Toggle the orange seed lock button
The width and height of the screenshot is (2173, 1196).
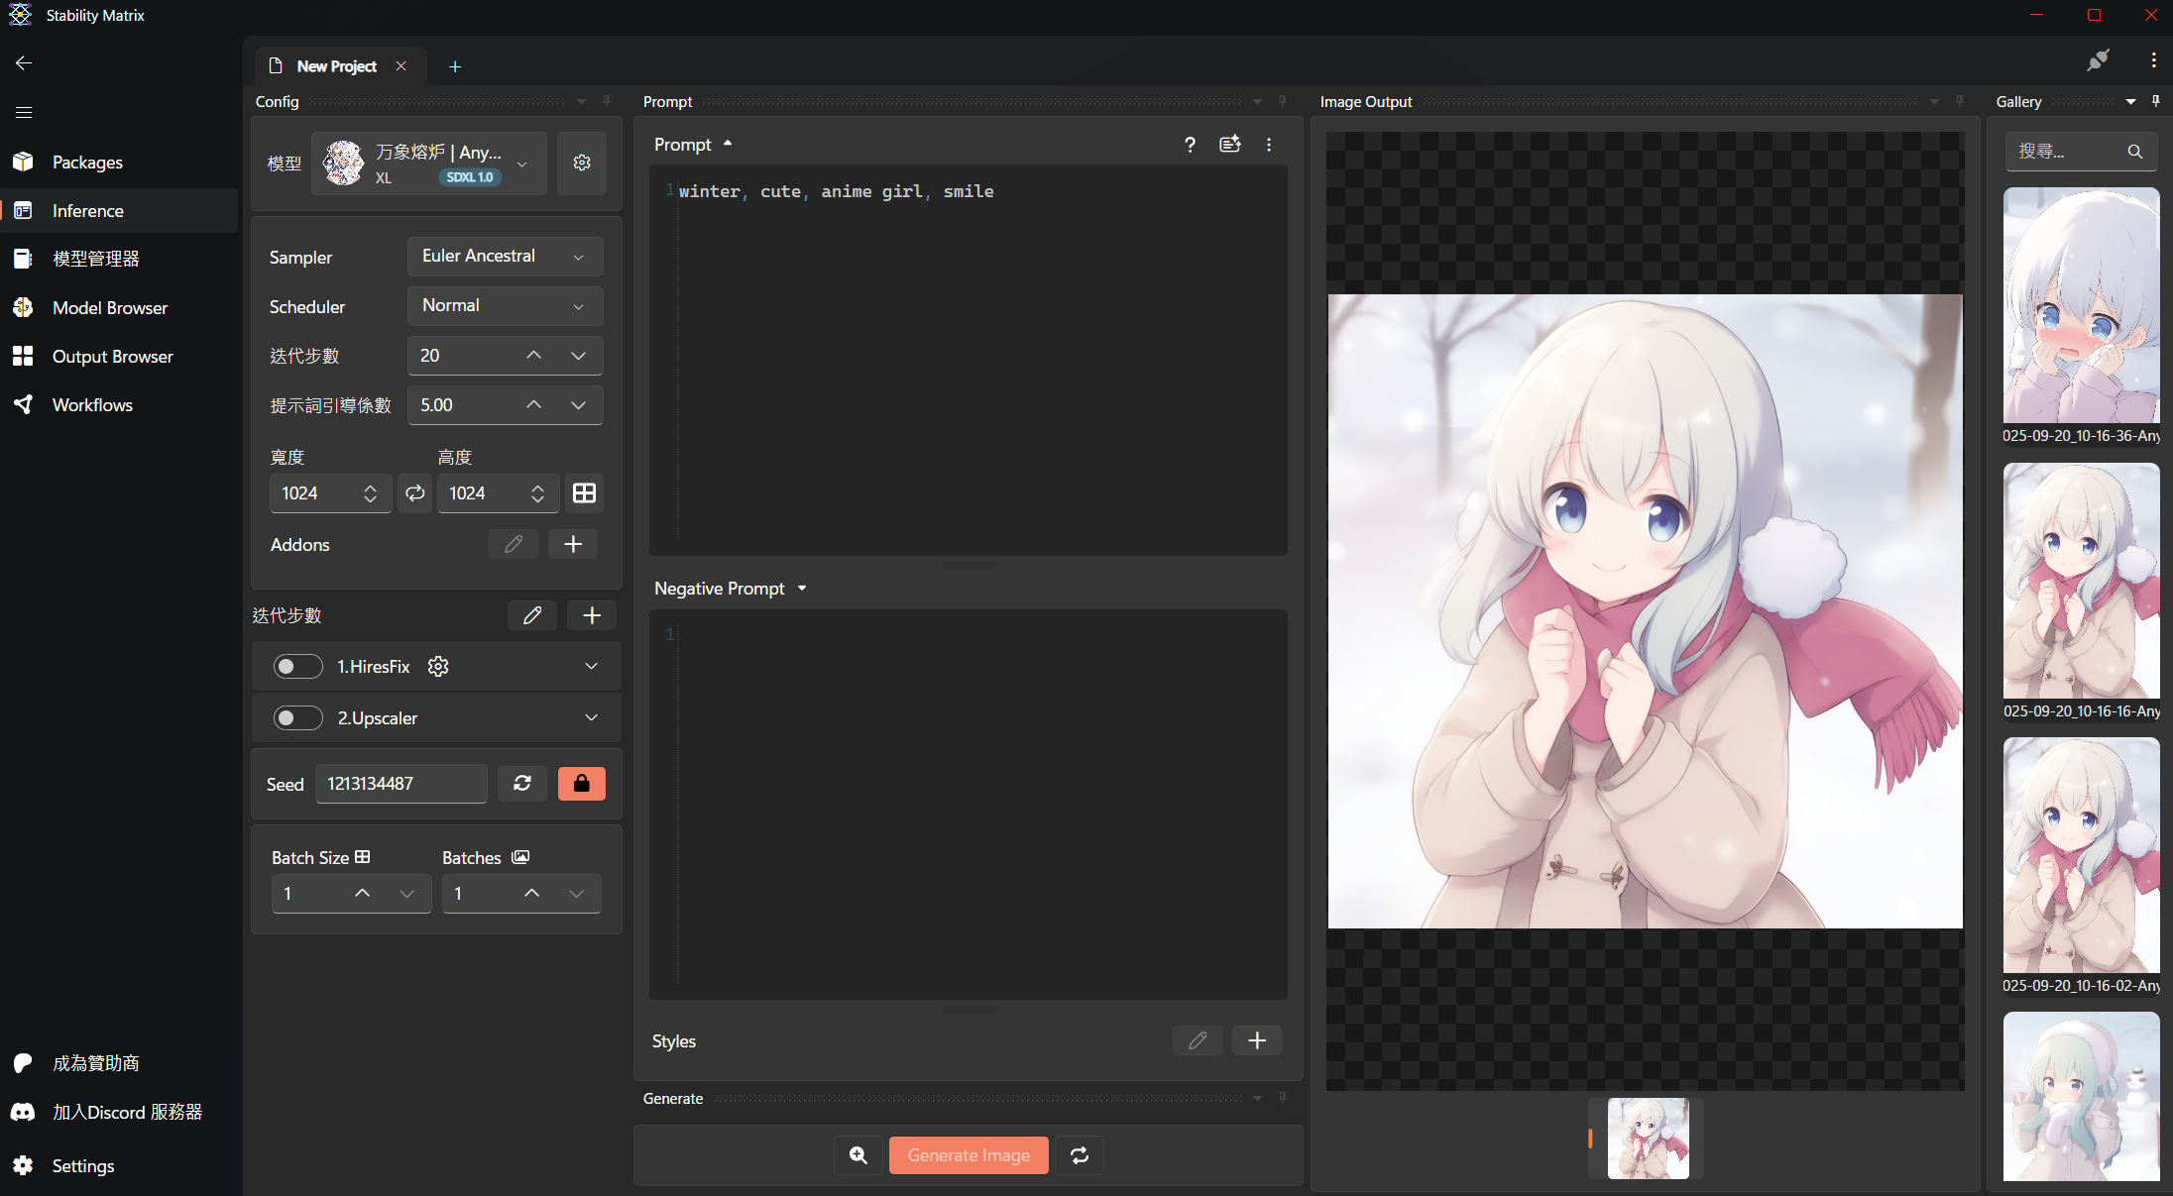pyautogui.click(x=582, y=784)
